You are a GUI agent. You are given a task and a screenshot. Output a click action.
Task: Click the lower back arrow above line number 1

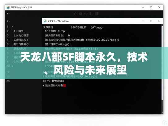click(x=8, y=21)
